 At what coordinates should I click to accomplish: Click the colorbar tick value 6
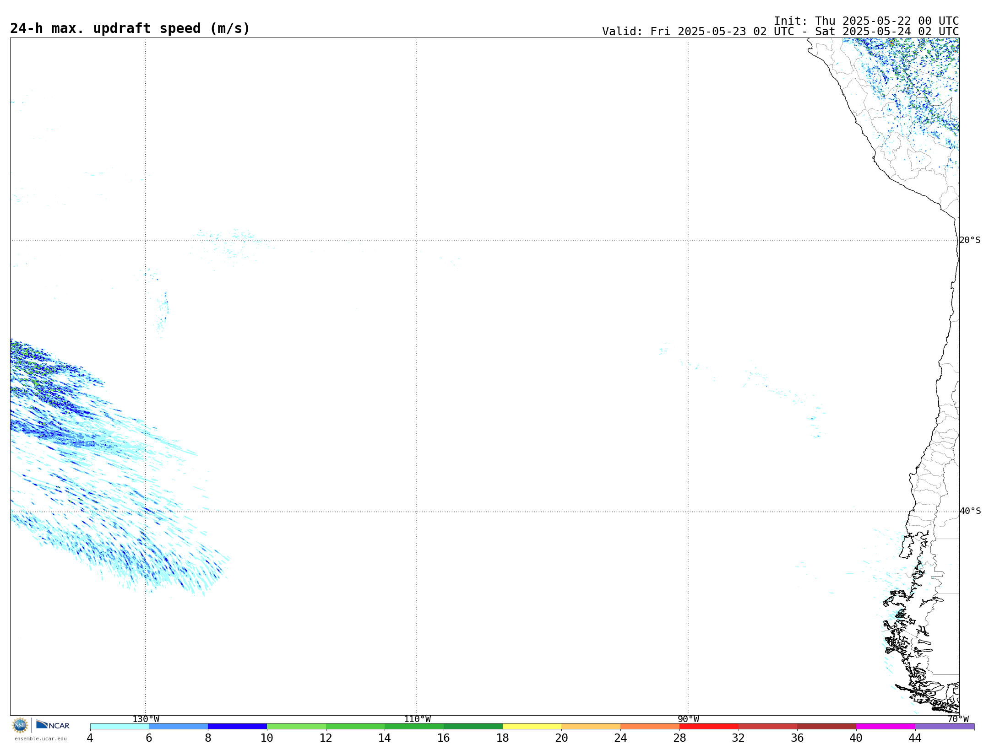(149, 738)
